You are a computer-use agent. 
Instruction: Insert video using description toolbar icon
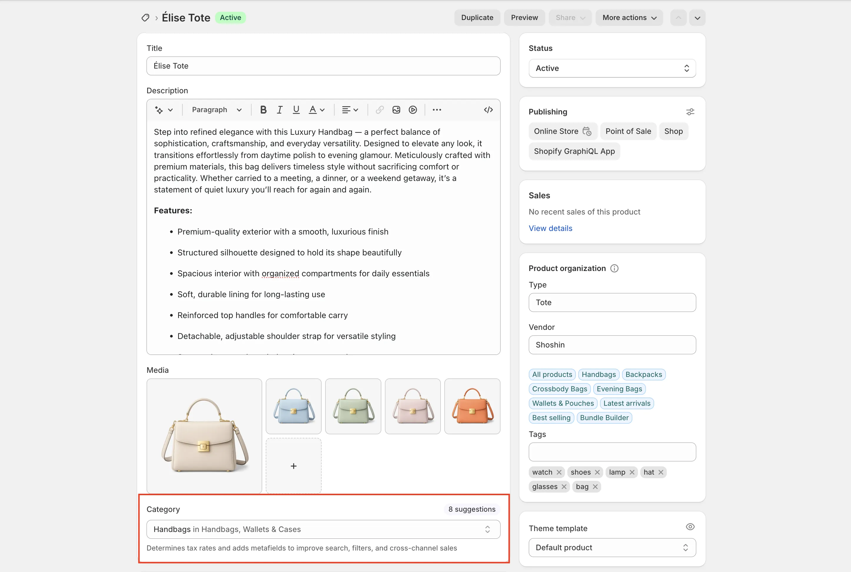pyautogui.click(x=413, y=110)
